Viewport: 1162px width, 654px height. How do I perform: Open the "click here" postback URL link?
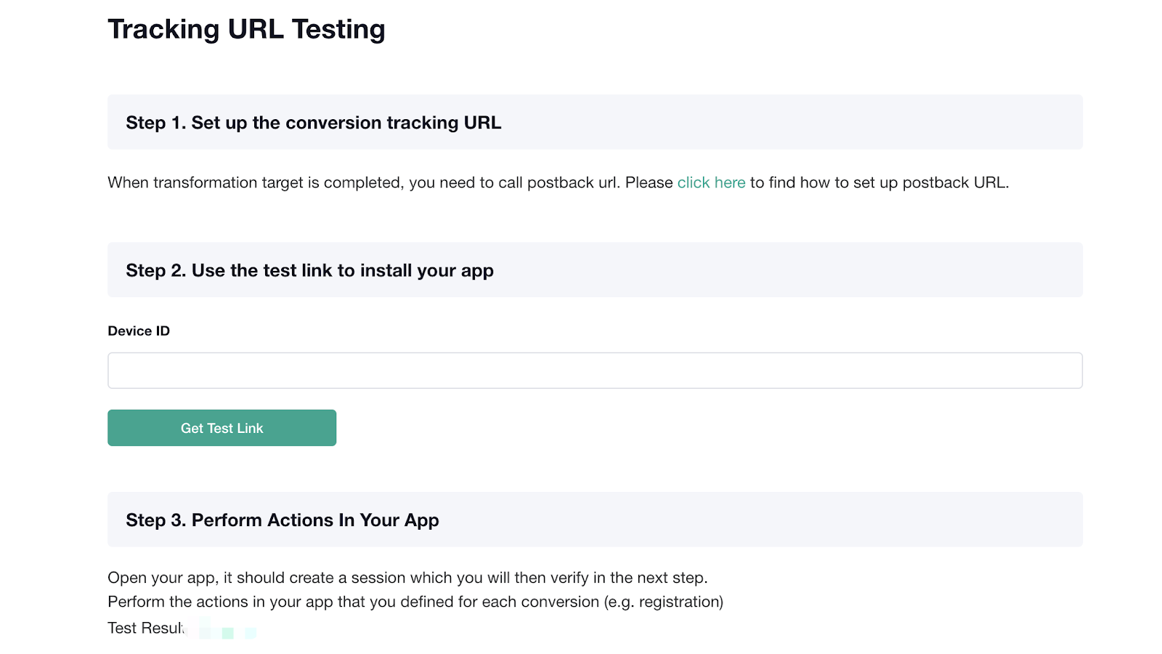click(x=711, y=182)
